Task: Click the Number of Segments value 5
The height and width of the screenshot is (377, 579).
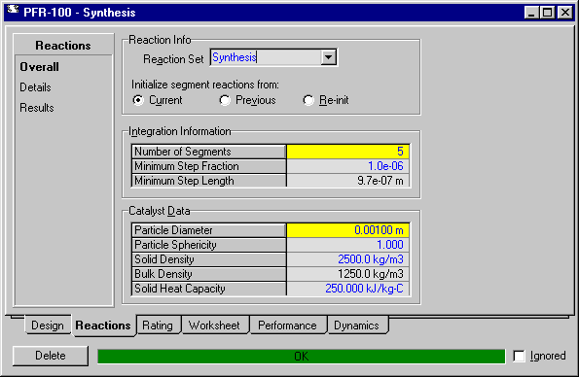Action: click(x=347, y=152)
